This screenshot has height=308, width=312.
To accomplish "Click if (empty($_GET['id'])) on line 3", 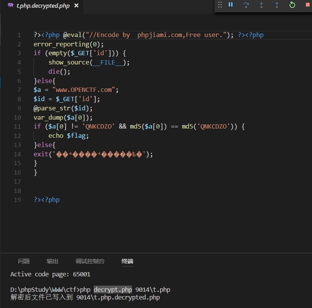I will (76, 53).
